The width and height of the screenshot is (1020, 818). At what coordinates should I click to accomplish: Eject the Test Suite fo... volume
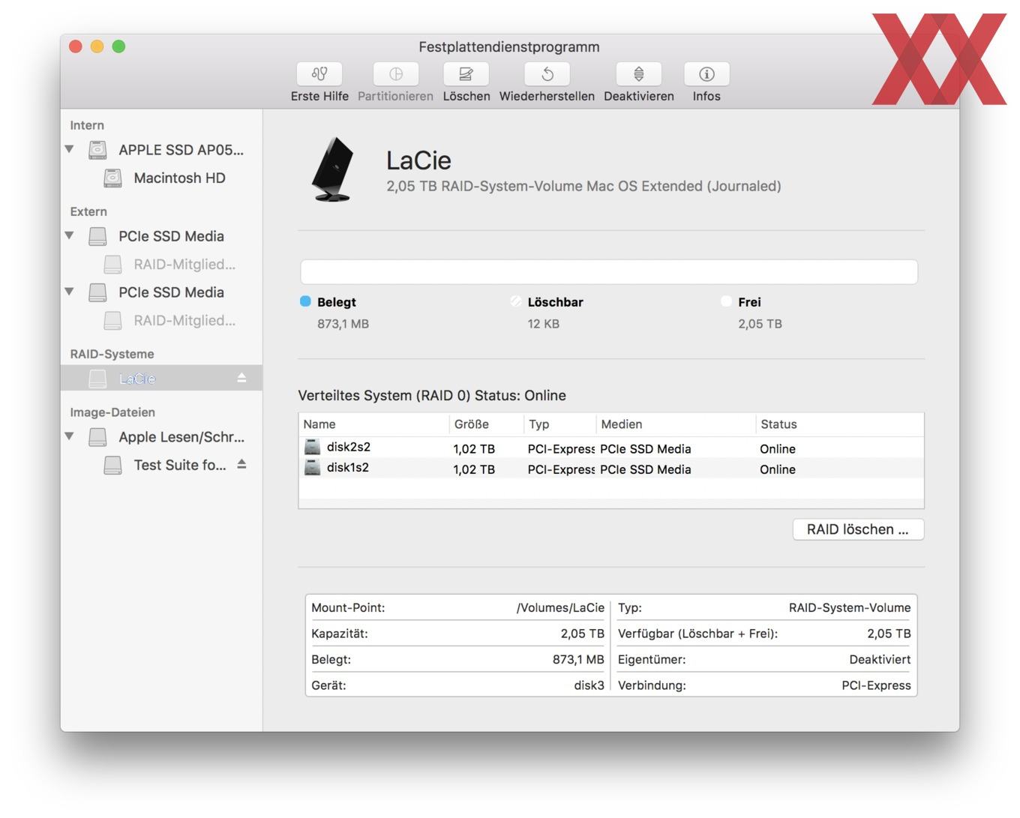[241, 464]
